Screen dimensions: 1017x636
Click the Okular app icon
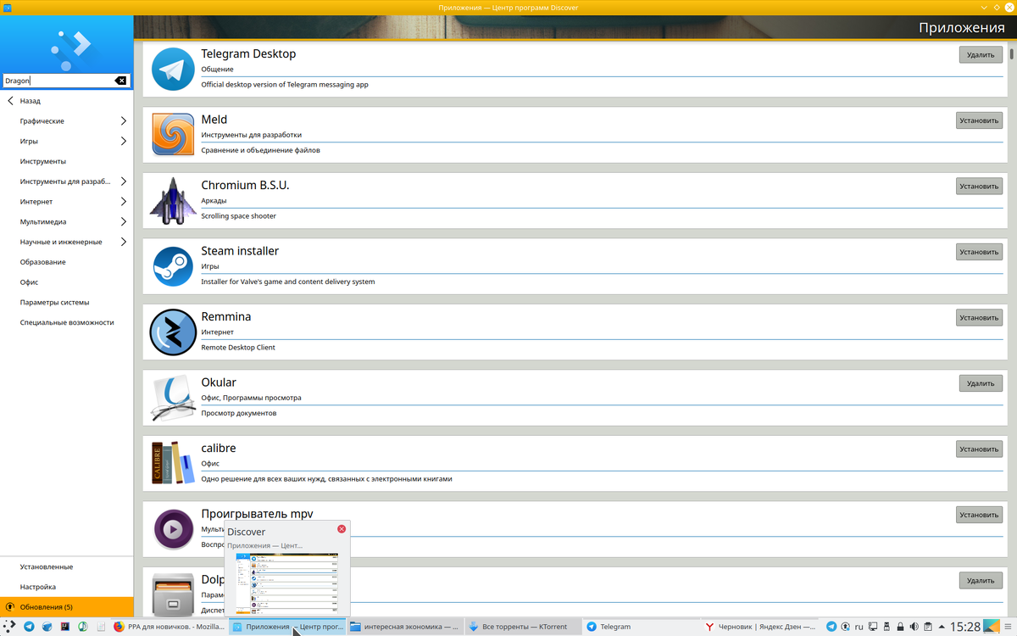(173, 398)
